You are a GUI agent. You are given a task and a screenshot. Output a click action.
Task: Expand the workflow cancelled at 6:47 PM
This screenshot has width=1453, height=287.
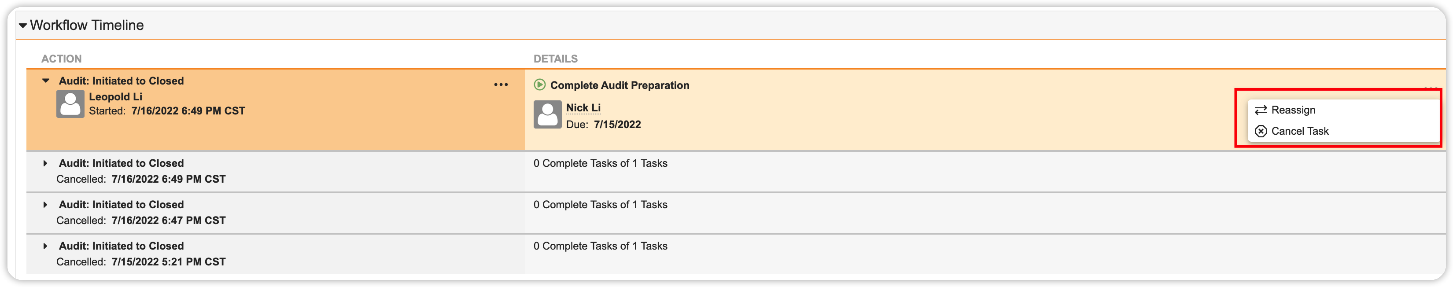(46, 205)
